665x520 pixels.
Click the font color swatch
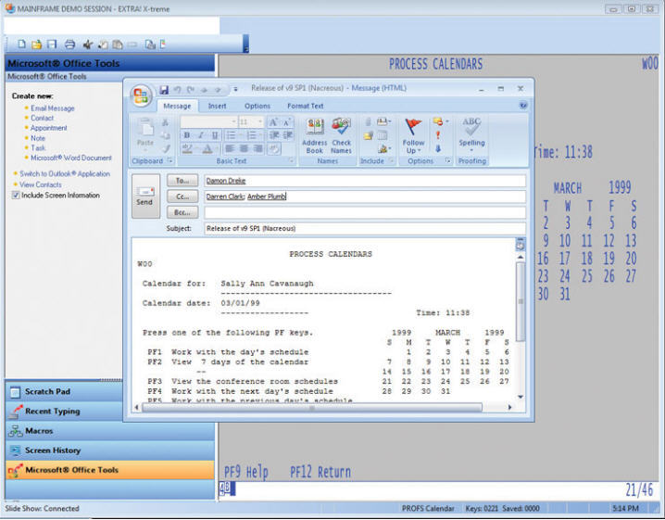click(x=207, y=148)
